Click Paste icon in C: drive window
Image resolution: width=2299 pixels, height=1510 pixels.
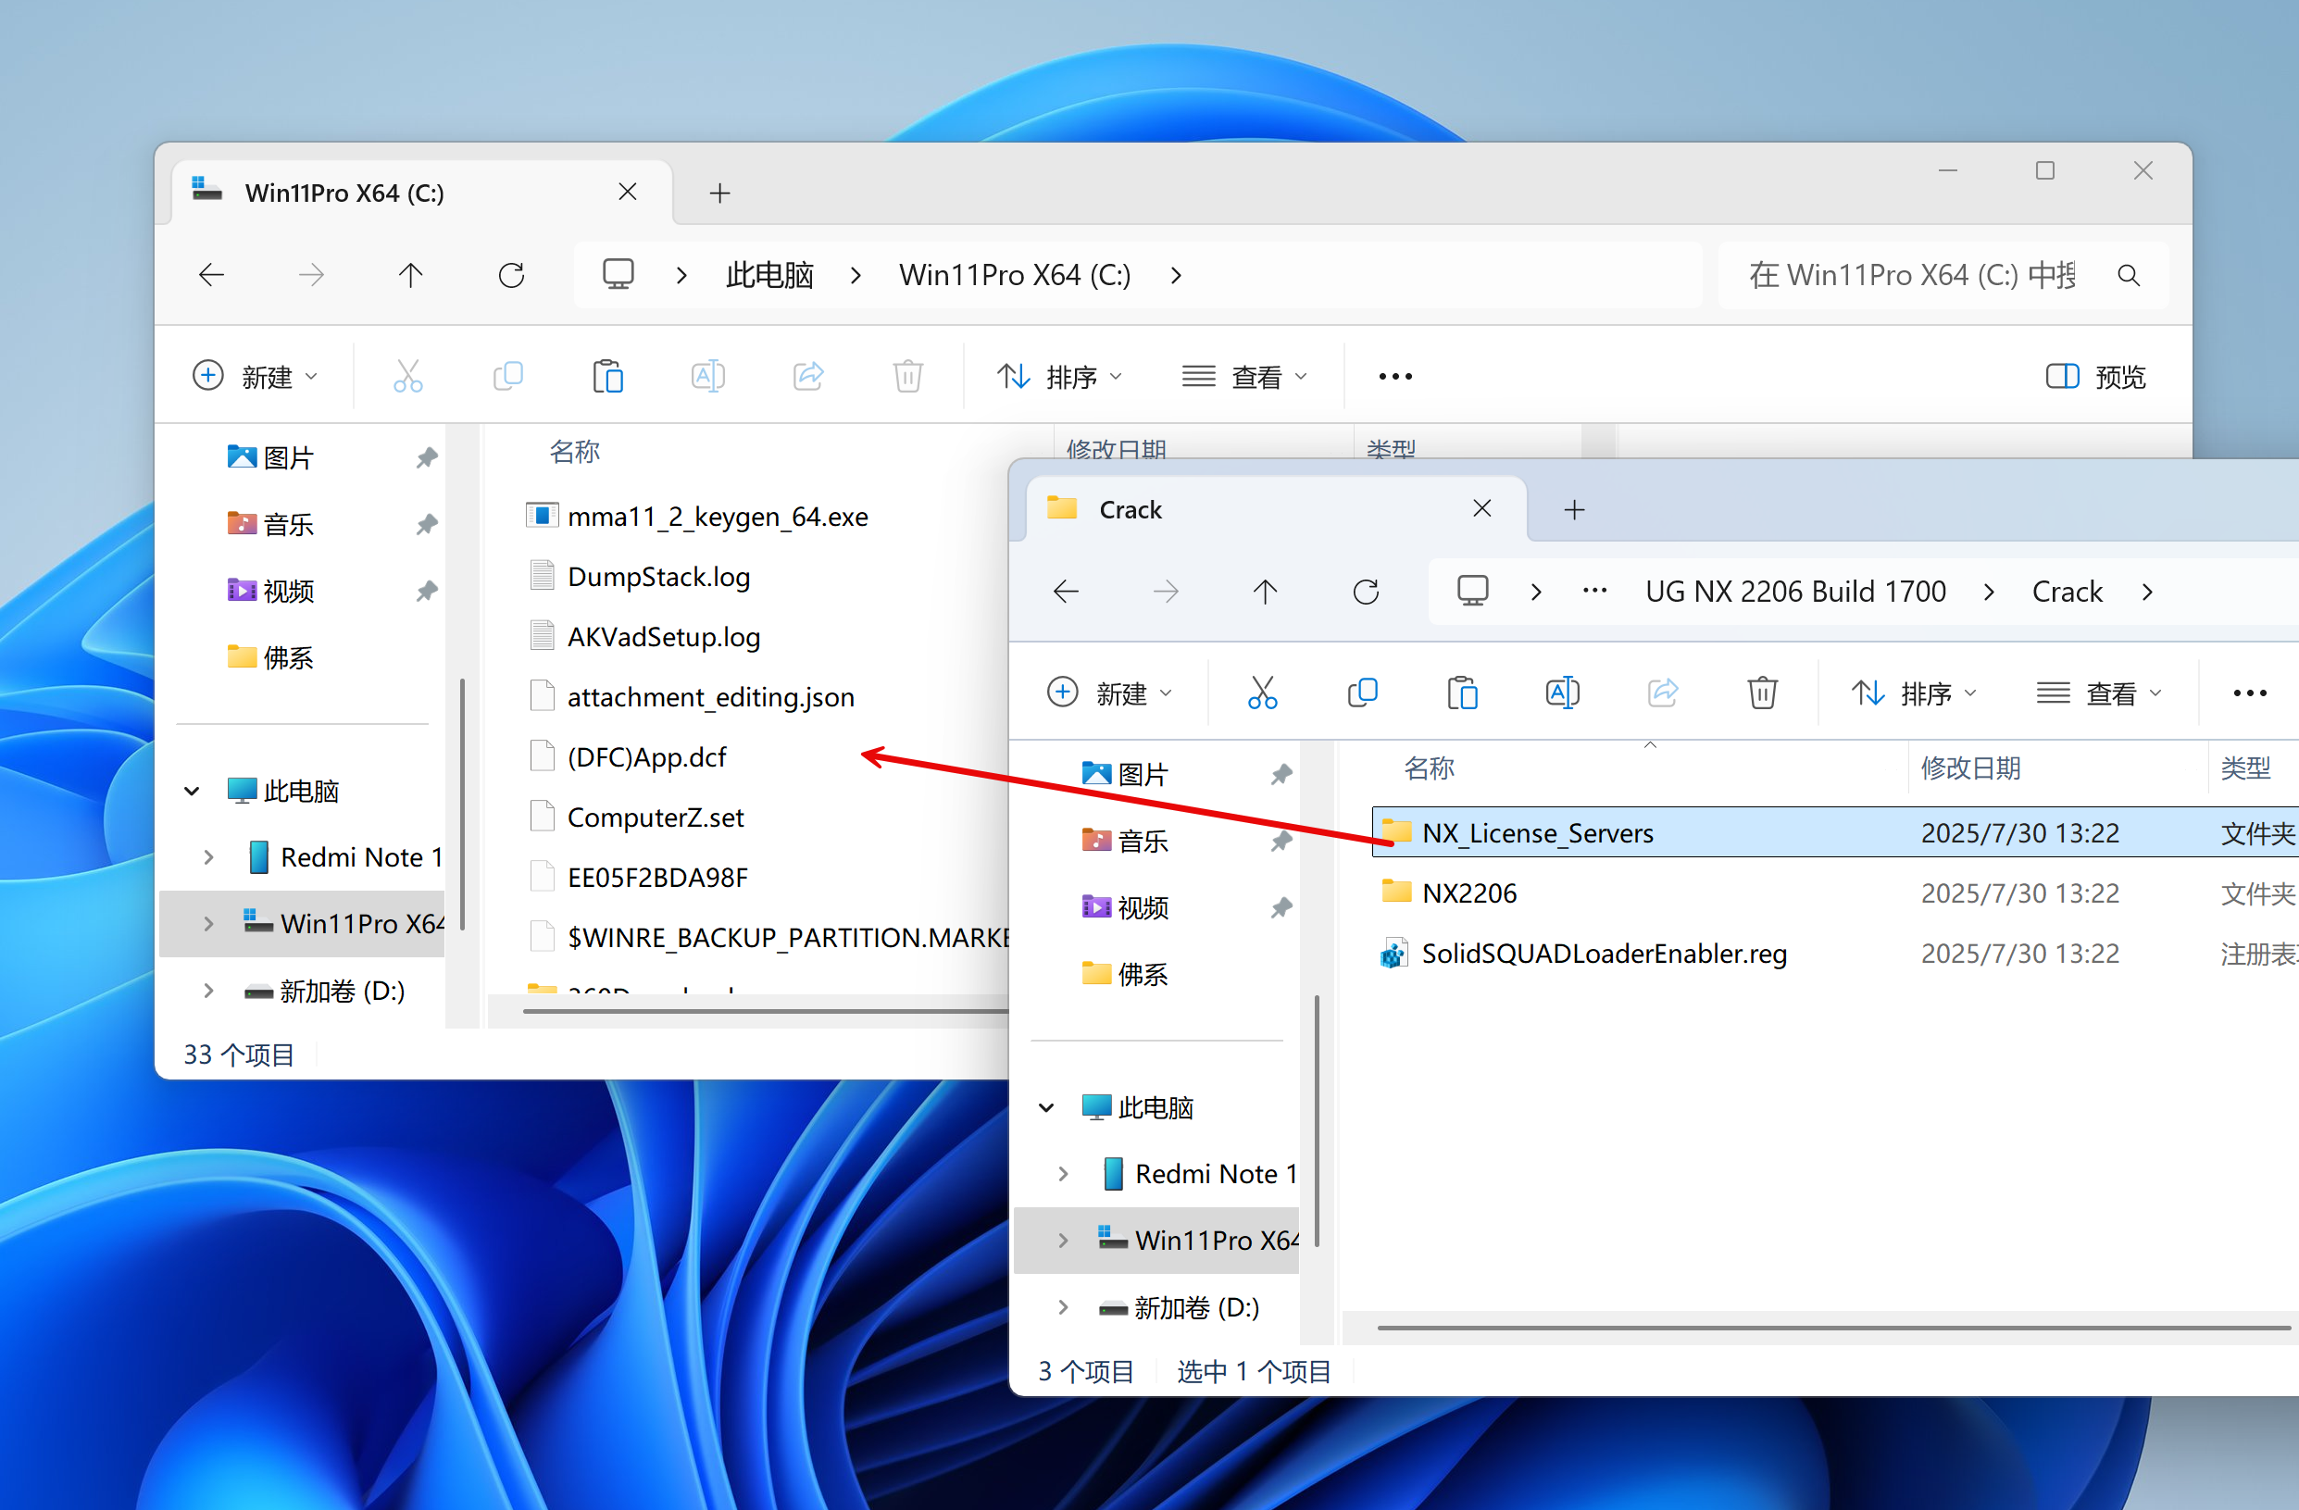tap(607, 376)
